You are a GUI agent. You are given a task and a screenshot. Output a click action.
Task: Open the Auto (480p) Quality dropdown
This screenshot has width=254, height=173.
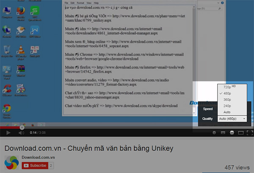tap(232, 118)
